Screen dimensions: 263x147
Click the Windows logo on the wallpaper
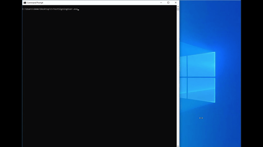197,77
